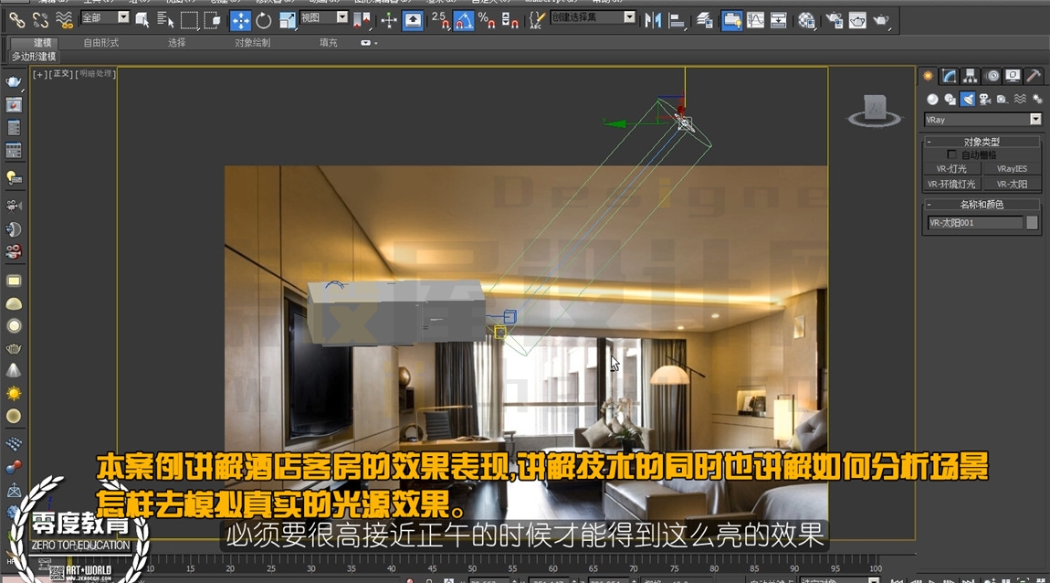Screen dimensions: 1050x583
Task: Select the Move tool in the toolbar
Action: click(240, 21)
